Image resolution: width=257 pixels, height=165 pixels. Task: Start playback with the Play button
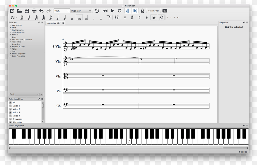(112, 11)
